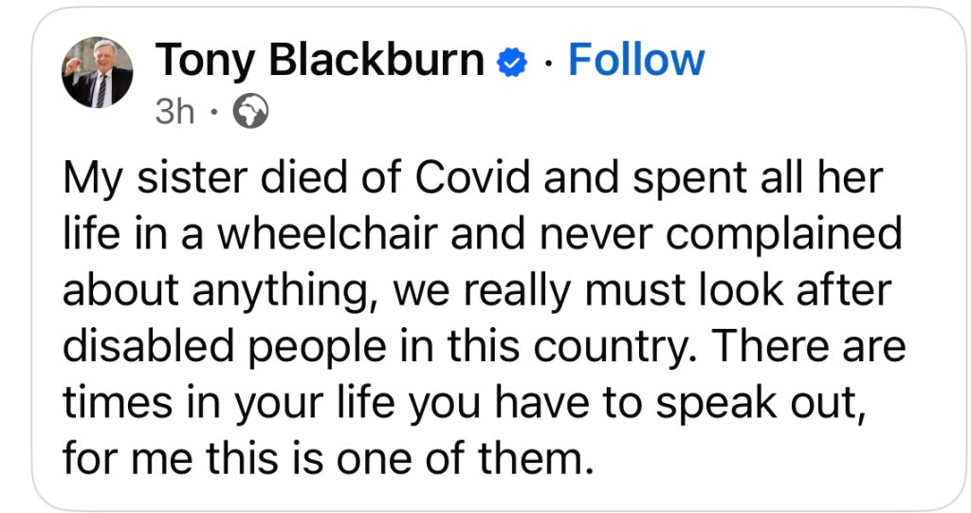Screen dimensions: 971x513
Task: Follow Tony Blackburn
Action: 636,62
